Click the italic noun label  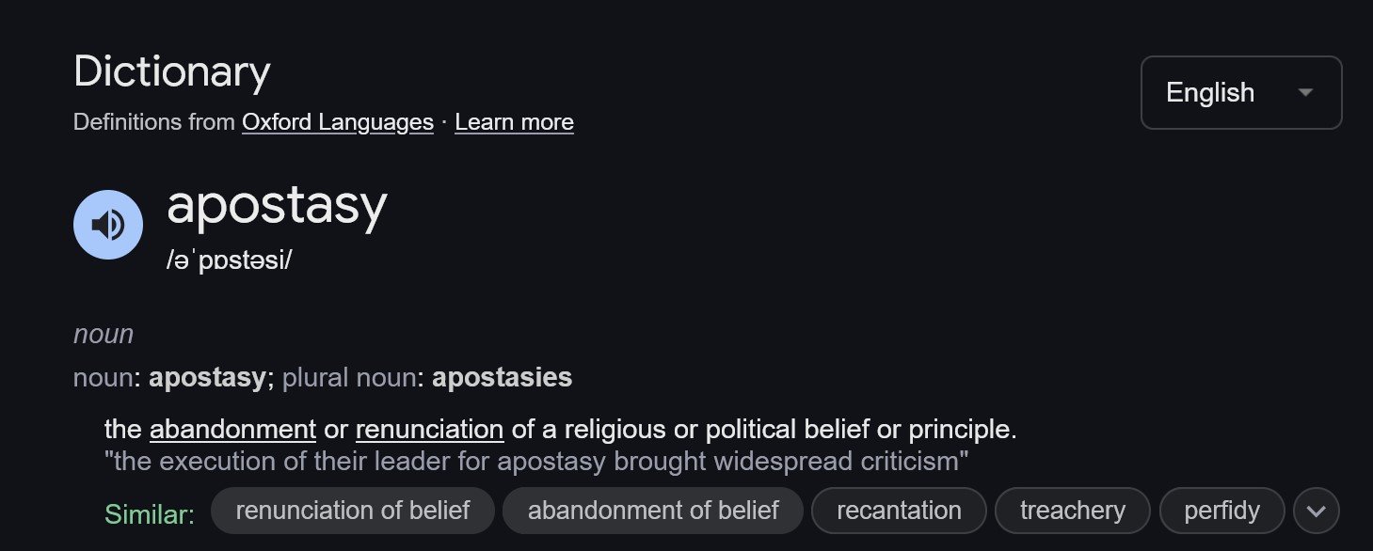pos(104,334)
